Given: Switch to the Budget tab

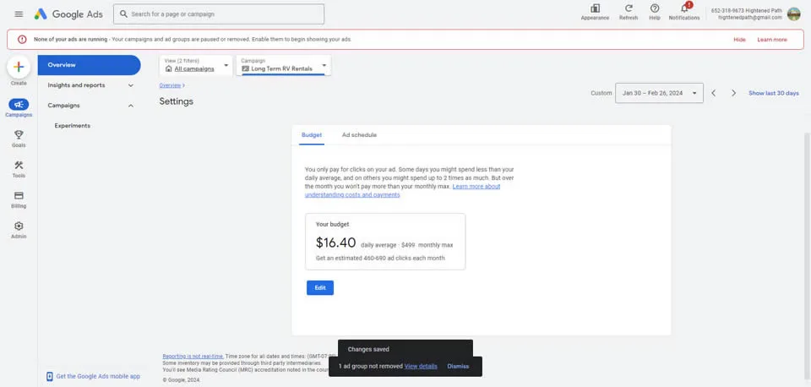Looking at the screenshot, I should coord(312,135).
